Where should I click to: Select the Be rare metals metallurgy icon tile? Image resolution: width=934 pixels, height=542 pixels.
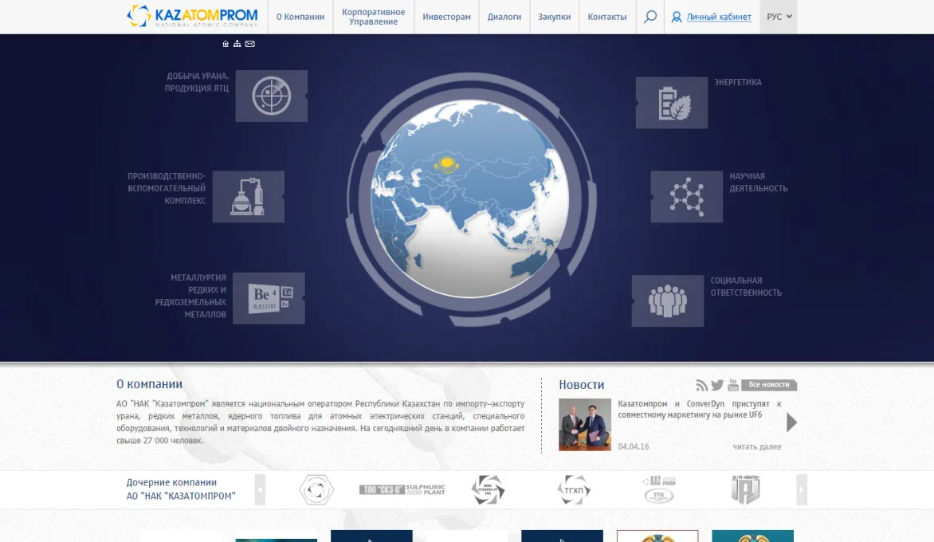(x=269, y=298)
